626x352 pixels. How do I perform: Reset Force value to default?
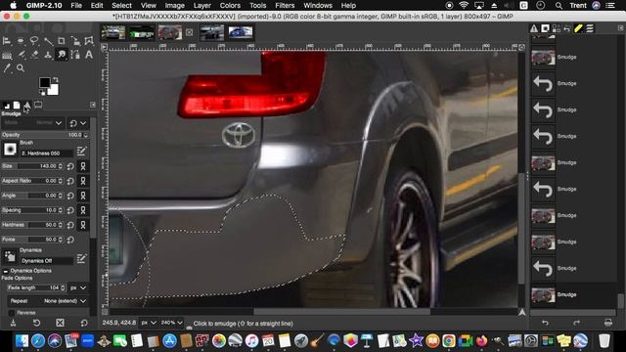click(x=70, y=240)
